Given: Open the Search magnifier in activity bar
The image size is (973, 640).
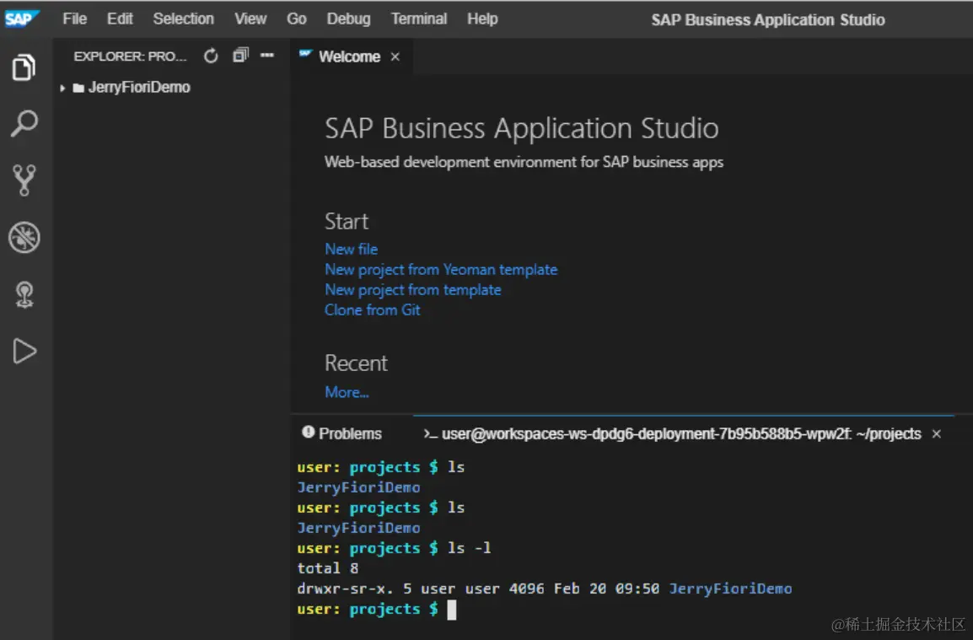Looking at the screenshot, I should [x=24, y=123].
